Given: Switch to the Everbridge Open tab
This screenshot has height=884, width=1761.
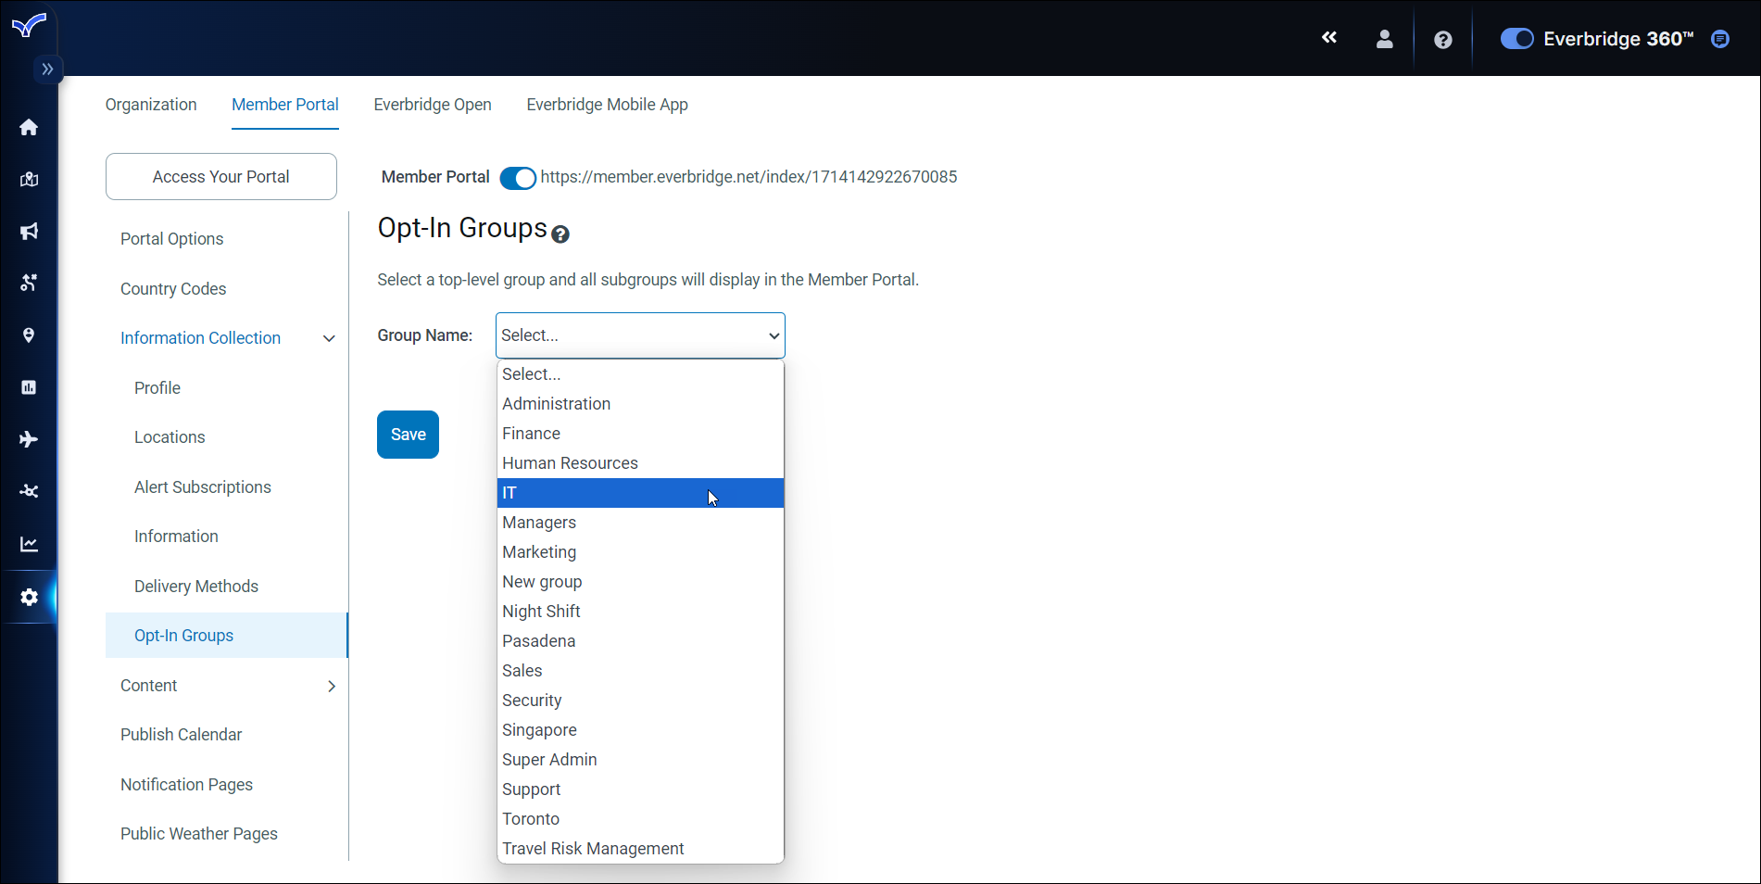Looking at the screenshot, I should [x=433, y=105].
